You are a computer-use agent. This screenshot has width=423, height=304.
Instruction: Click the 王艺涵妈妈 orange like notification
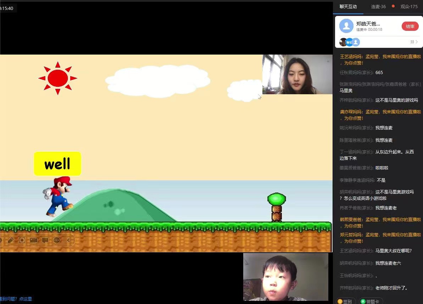coord(380,60)
